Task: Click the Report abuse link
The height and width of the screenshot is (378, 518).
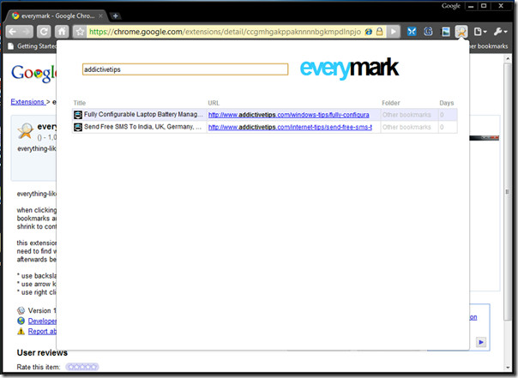Action: click(x=42, y=331)
